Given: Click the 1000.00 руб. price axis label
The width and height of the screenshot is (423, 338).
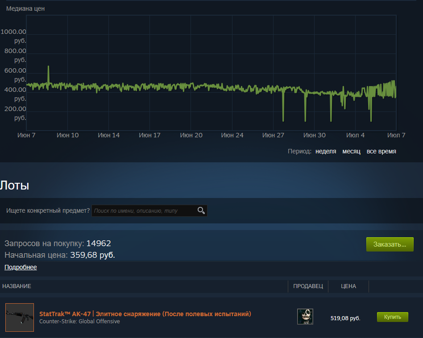Looking at the screenshot, I should pos(13,36).
